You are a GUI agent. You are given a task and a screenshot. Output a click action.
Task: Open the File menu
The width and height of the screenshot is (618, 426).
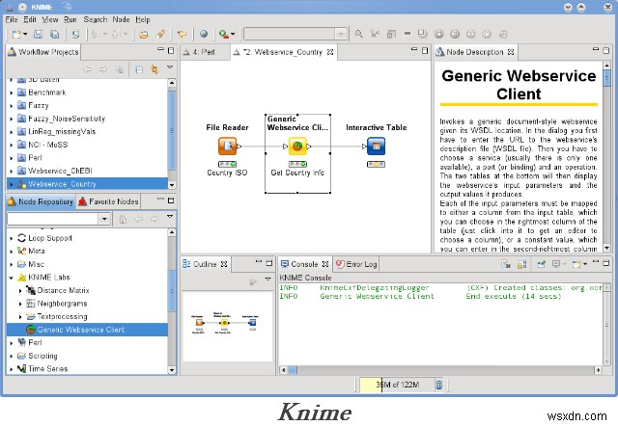click(12, 19)
